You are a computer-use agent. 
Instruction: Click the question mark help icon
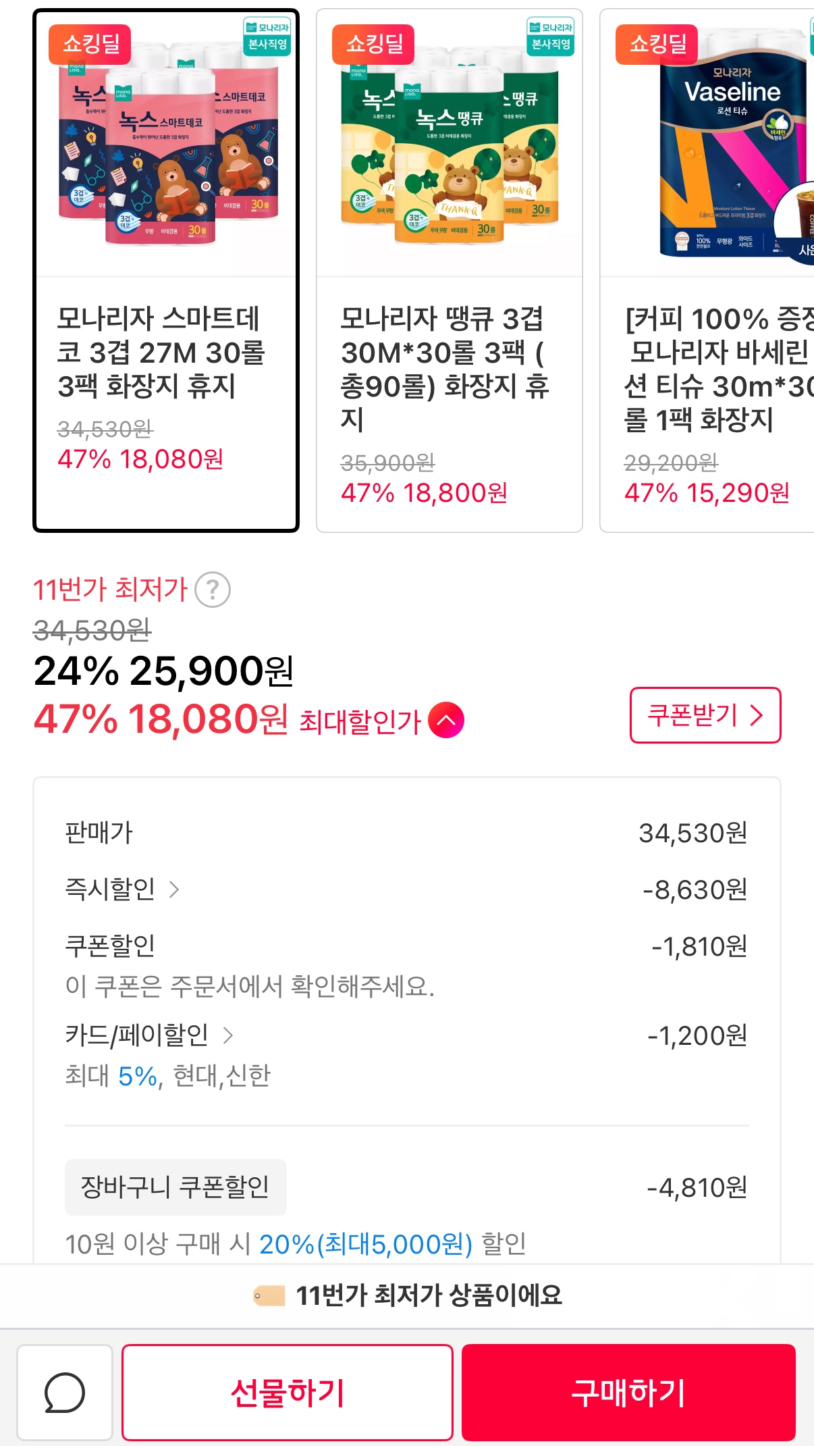pos(213,590)
